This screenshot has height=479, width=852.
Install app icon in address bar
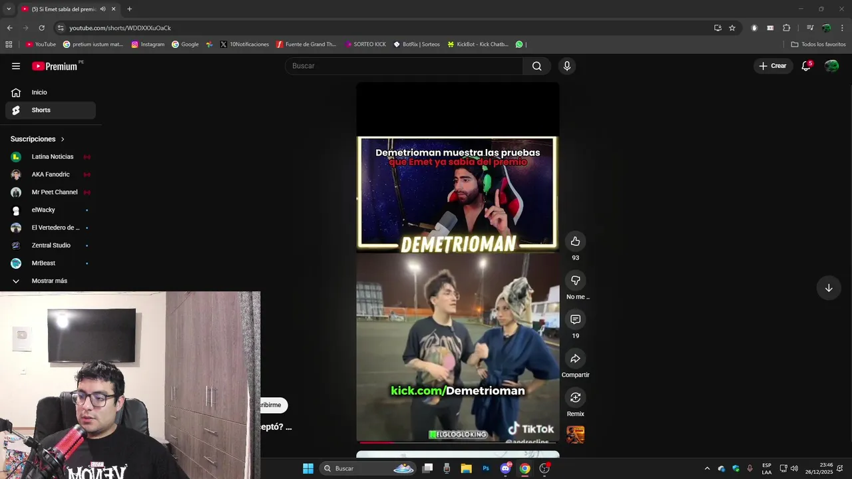point(718,28)
